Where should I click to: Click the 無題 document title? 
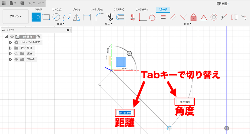[225, 4]
